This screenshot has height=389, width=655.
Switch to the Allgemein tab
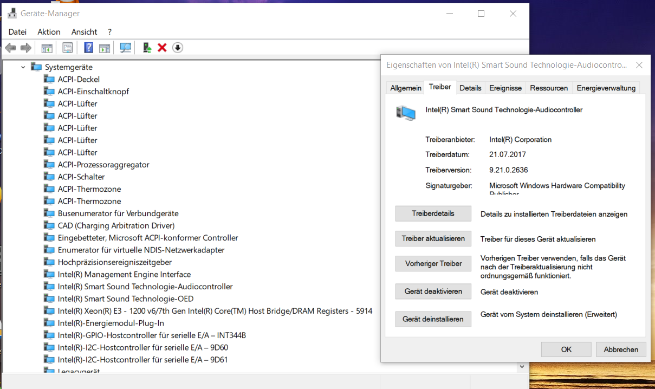(406, 88)
